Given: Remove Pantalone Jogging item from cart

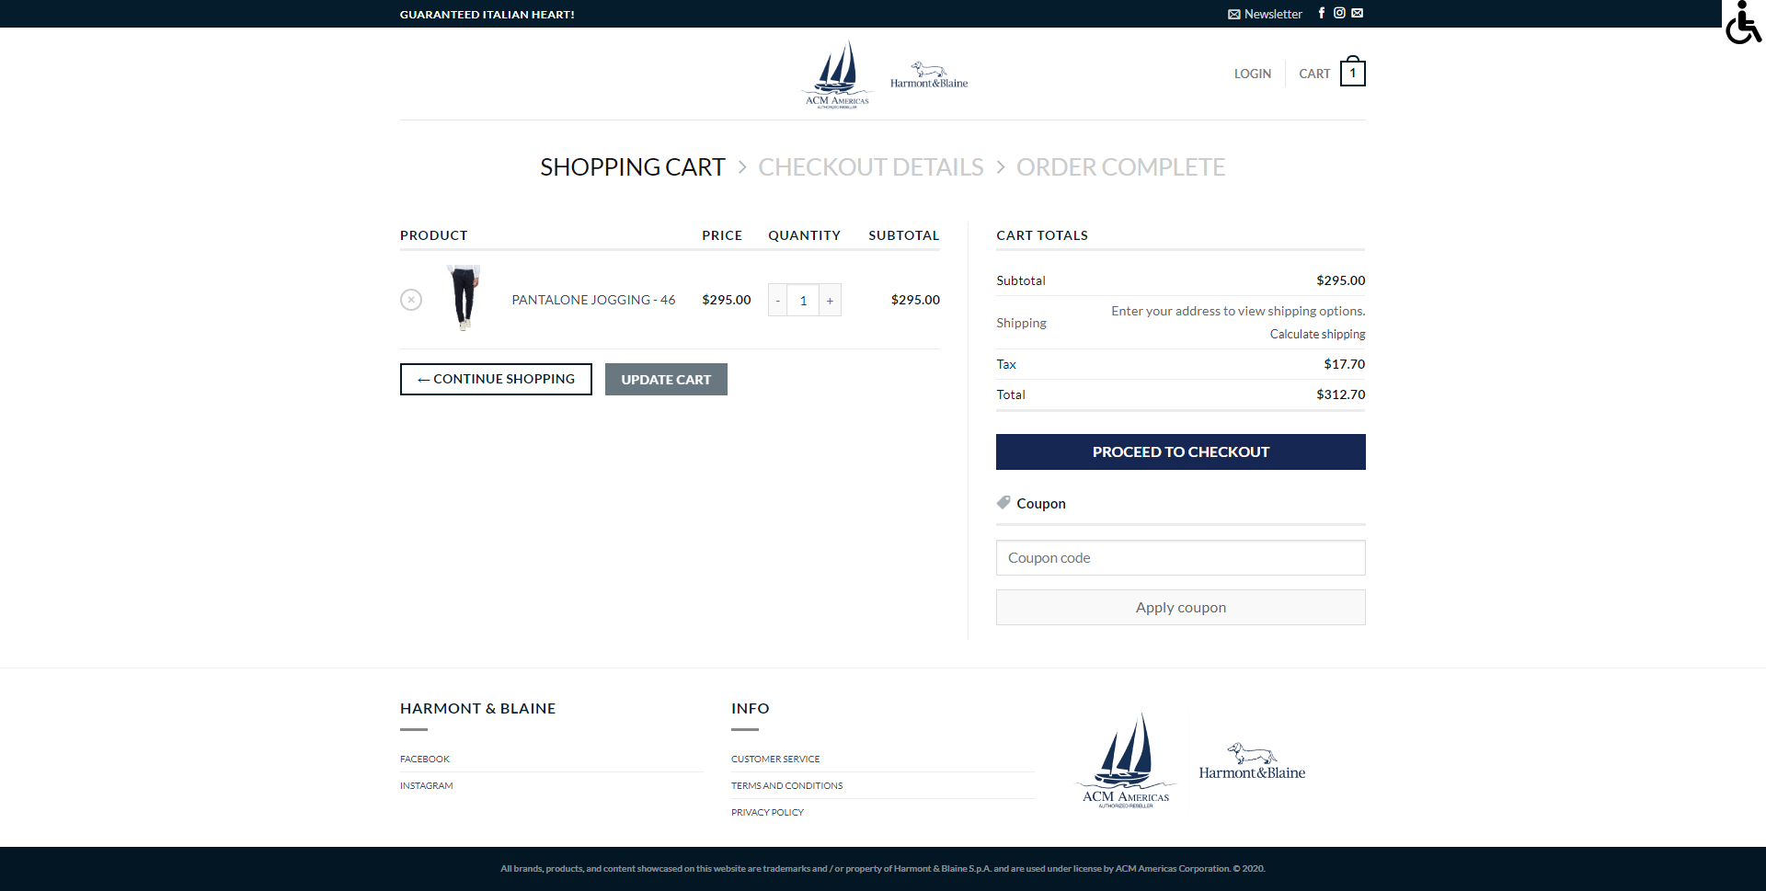Looking at the screenshot, I should click(x=411, y=300).
